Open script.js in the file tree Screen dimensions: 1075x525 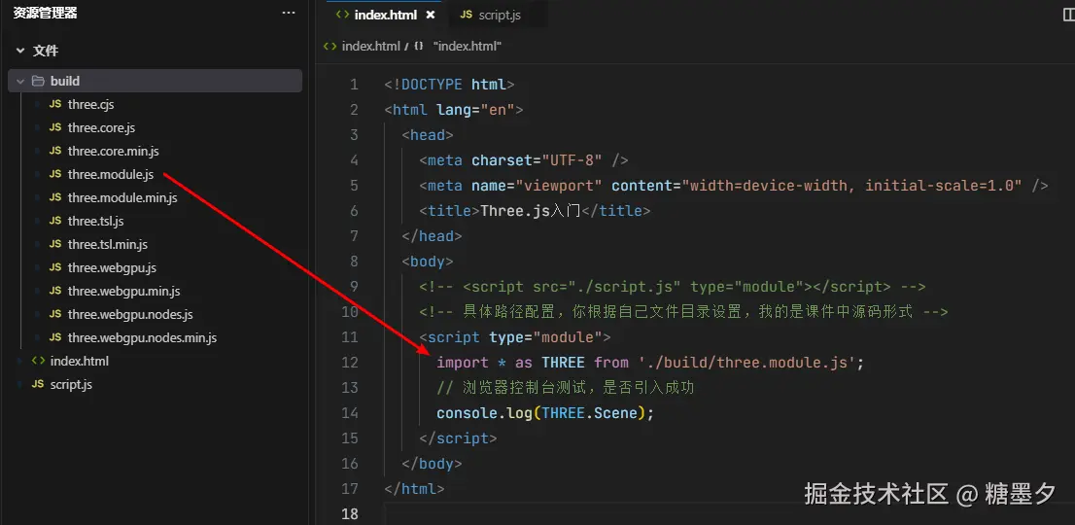click(71, 384)
